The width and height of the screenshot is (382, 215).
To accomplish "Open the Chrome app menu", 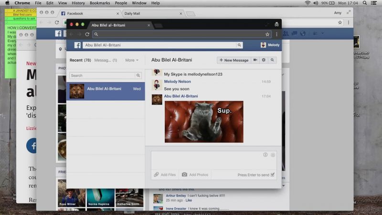I will click(x=22, y=3).
